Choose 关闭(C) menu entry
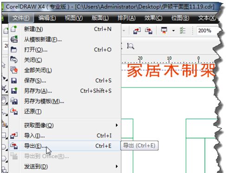The image size is (230, 173). click(x=65, y=60)
